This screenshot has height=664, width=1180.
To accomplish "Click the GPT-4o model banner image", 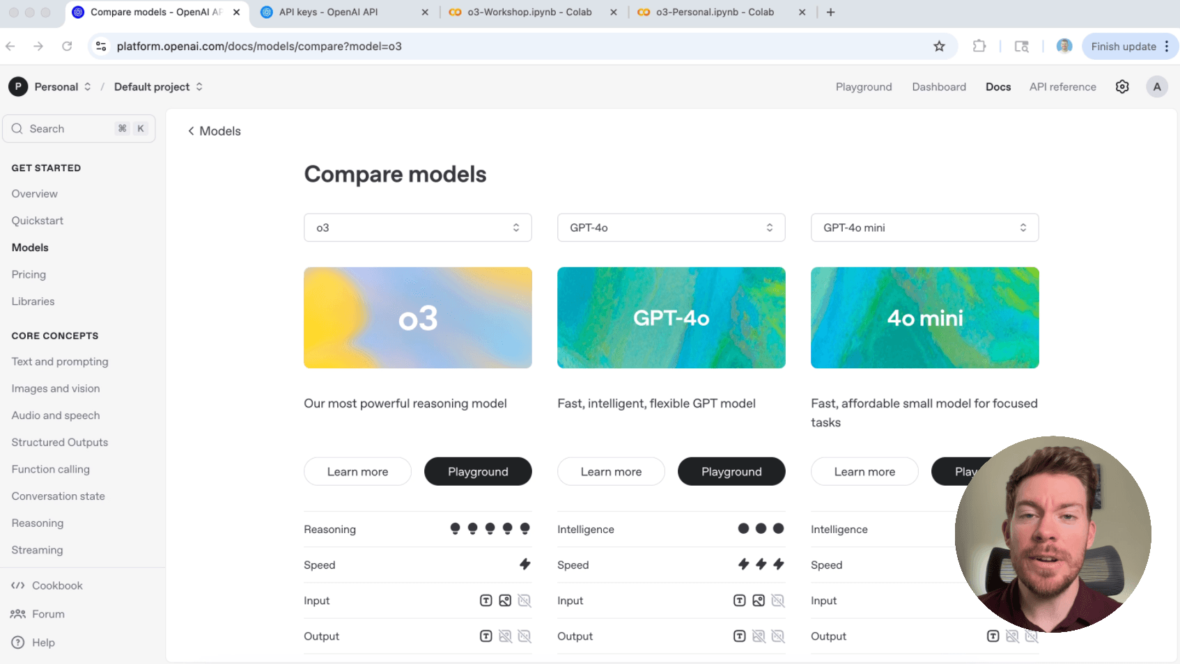I will tap(671, 318).
